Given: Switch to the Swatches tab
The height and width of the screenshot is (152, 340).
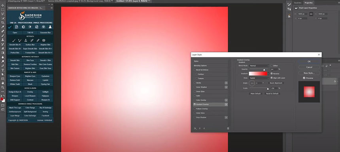Looking at the screenshot, I should point(297,3).
